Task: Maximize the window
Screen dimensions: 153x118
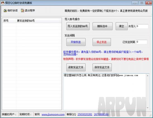Action: coord(142,3)
